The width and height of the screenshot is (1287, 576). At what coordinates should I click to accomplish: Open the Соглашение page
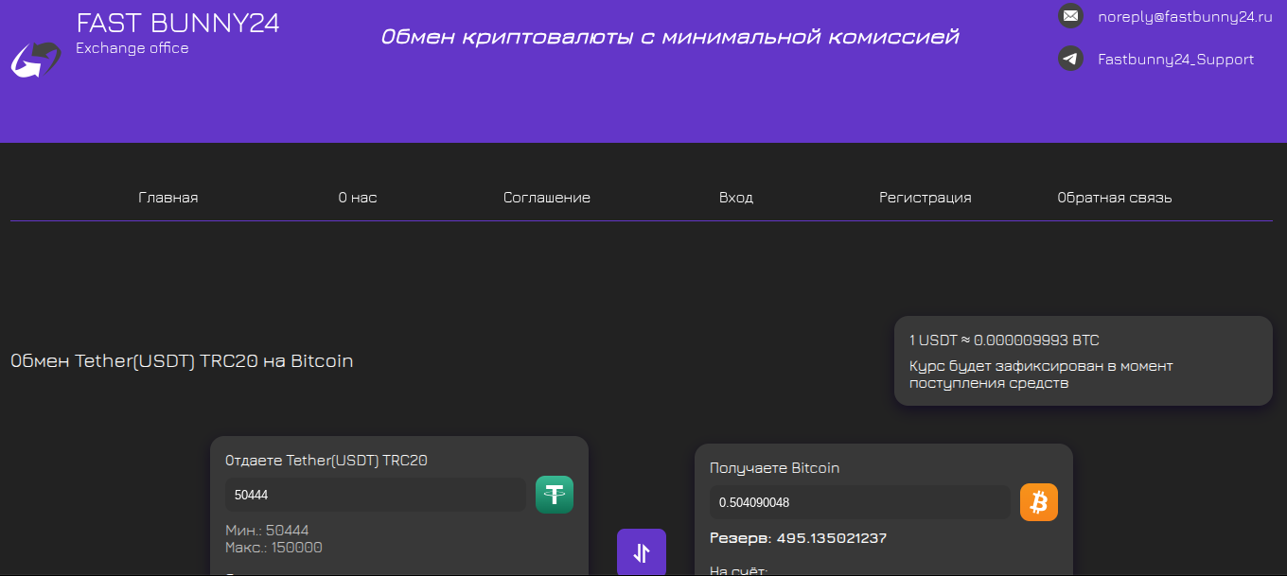coord(547,198)
